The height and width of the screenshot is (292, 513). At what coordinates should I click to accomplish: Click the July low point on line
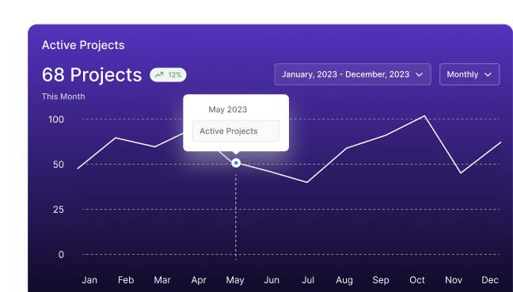[x=307, y=182]
